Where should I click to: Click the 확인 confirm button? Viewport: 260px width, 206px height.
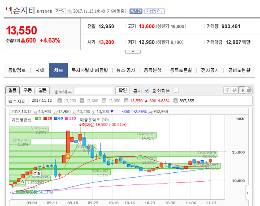click(x=122, y=90)
